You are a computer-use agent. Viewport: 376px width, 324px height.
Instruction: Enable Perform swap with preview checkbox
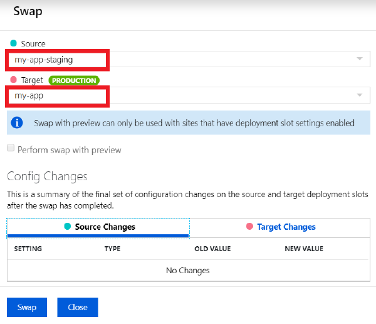tap(10, 149)
